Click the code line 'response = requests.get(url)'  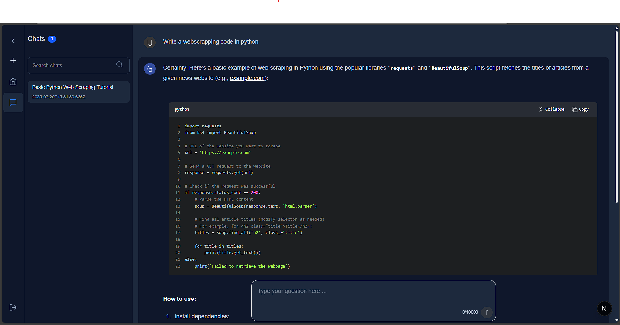pyautogui.click(x=219, y=172)
